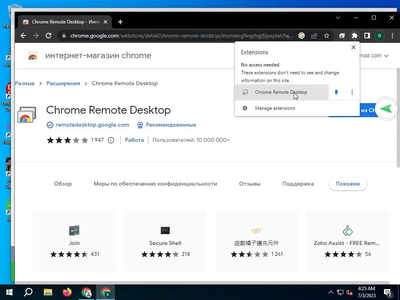Click the Рекомендованные badge link

click(x=171, y=125)
